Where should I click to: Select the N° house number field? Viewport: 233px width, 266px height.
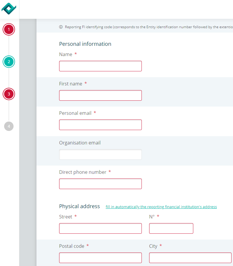(171, 228)
